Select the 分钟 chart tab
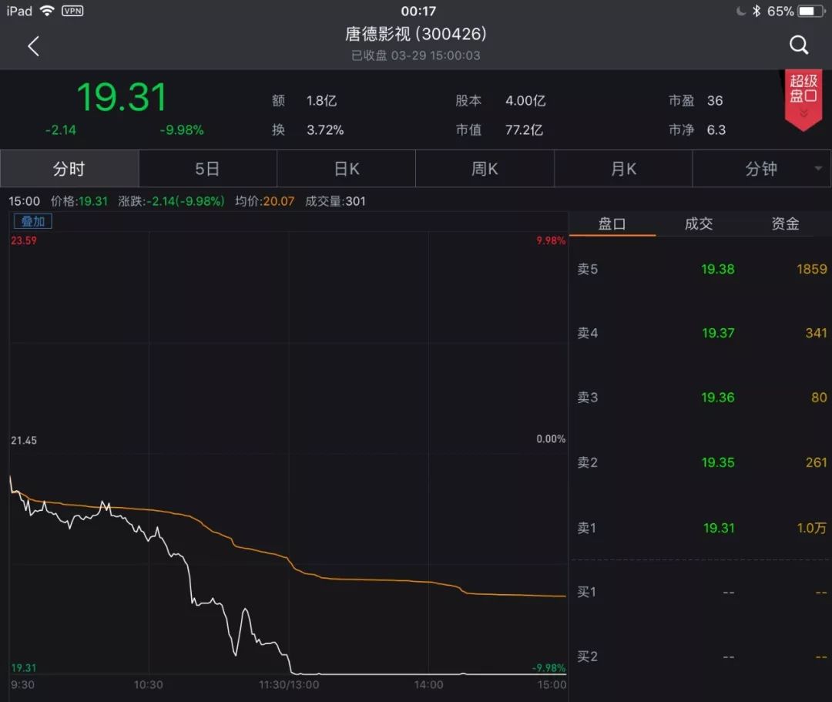This screenshot has height=702, width=832. click(761, 169)
